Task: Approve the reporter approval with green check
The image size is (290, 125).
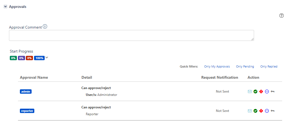Action: [255, 111]
